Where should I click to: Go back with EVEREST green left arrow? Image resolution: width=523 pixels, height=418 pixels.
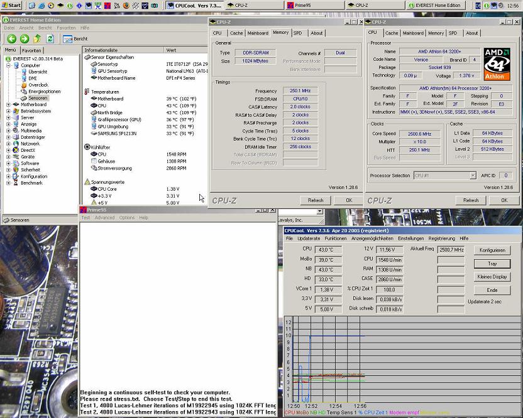(x=12, y=39)
